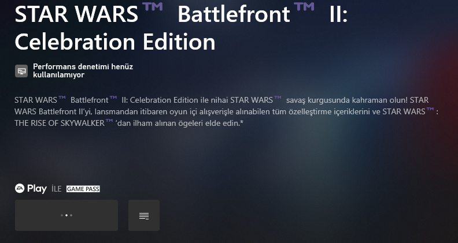The width and height of the screenshot is (458, 243).
Task: Click the asterisk ending the description
Action: tap(242, 123)
